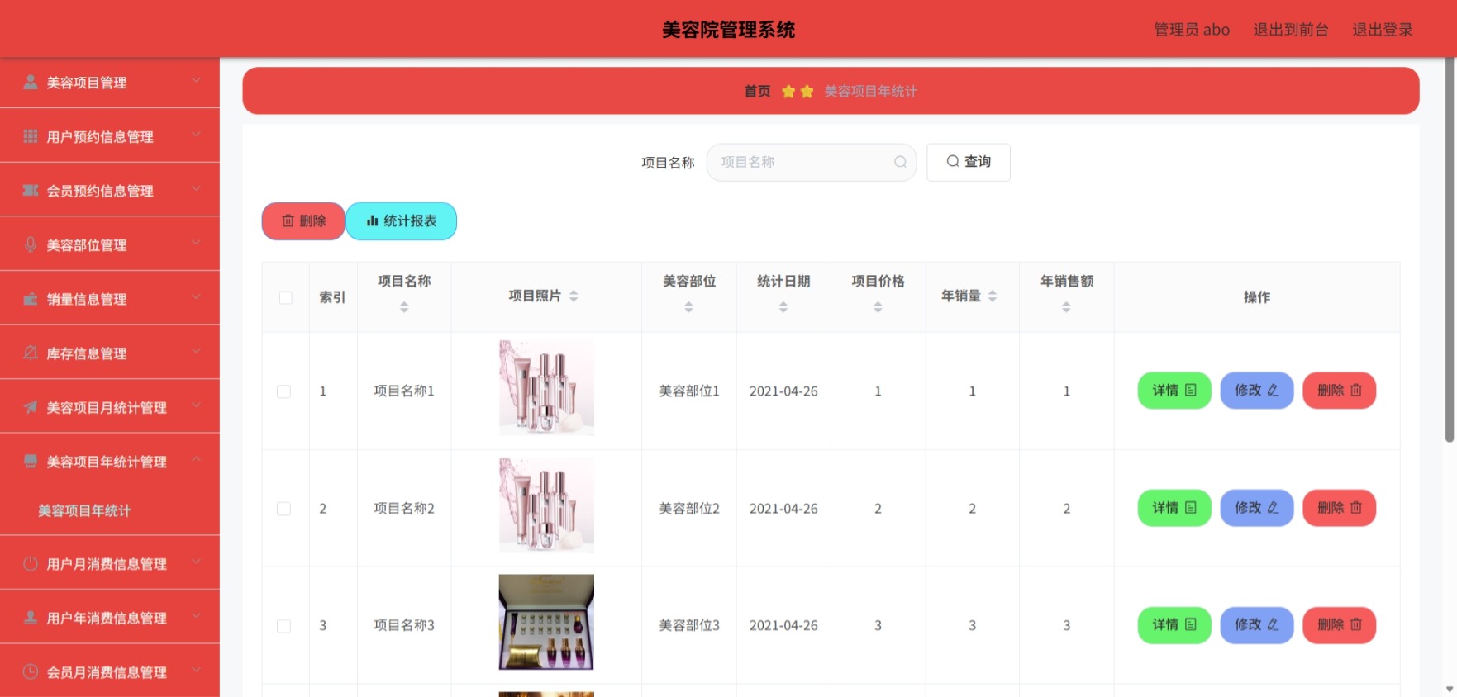Click the 库存信息管理 bell icon
The height and width of the screenshot is (697, 1457).
tap(31, 353)
